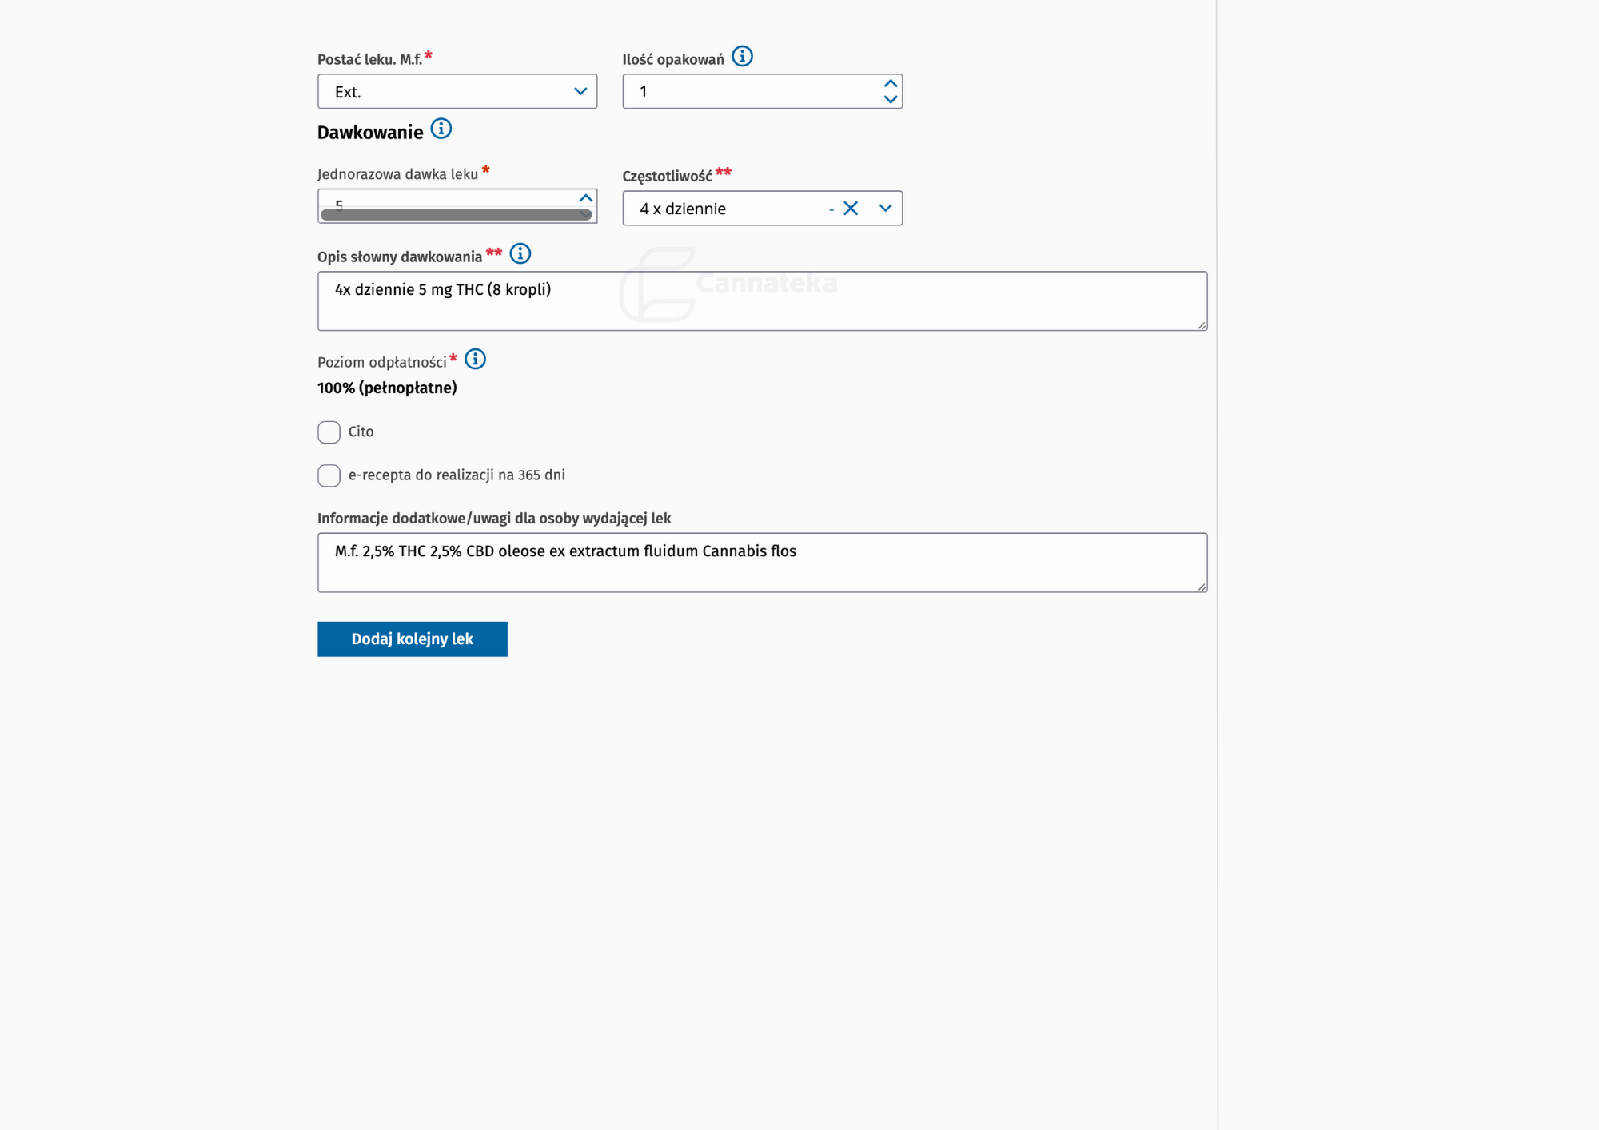Enable the Cito checkbox
1599x1130 pixels.
point(329,432)
